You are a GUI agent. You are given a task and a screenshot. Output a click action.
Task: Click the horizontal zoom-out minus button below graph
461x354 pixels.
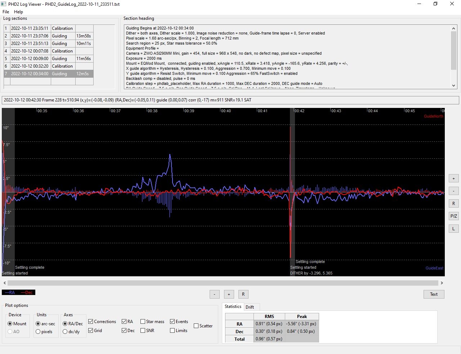(x=214, y=294)
